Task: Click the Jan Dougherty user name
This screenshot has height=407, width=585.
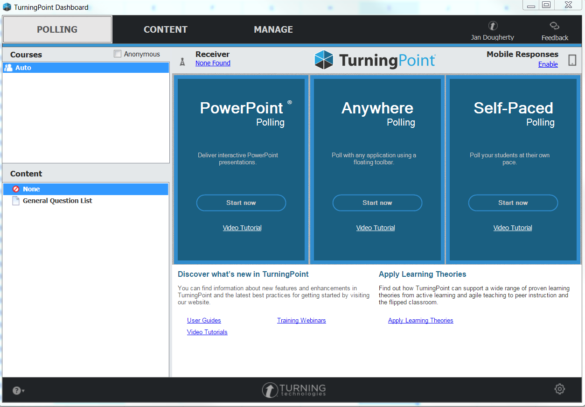Action: pyautogui.click(x=493, y=38)
